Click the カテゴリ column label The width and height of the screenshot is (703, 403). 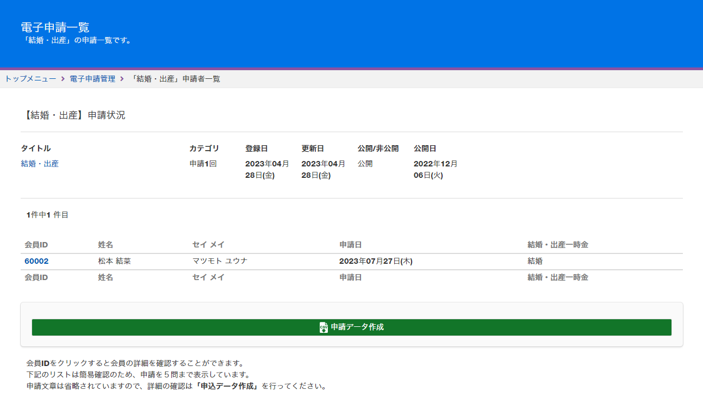click(204, 148)
